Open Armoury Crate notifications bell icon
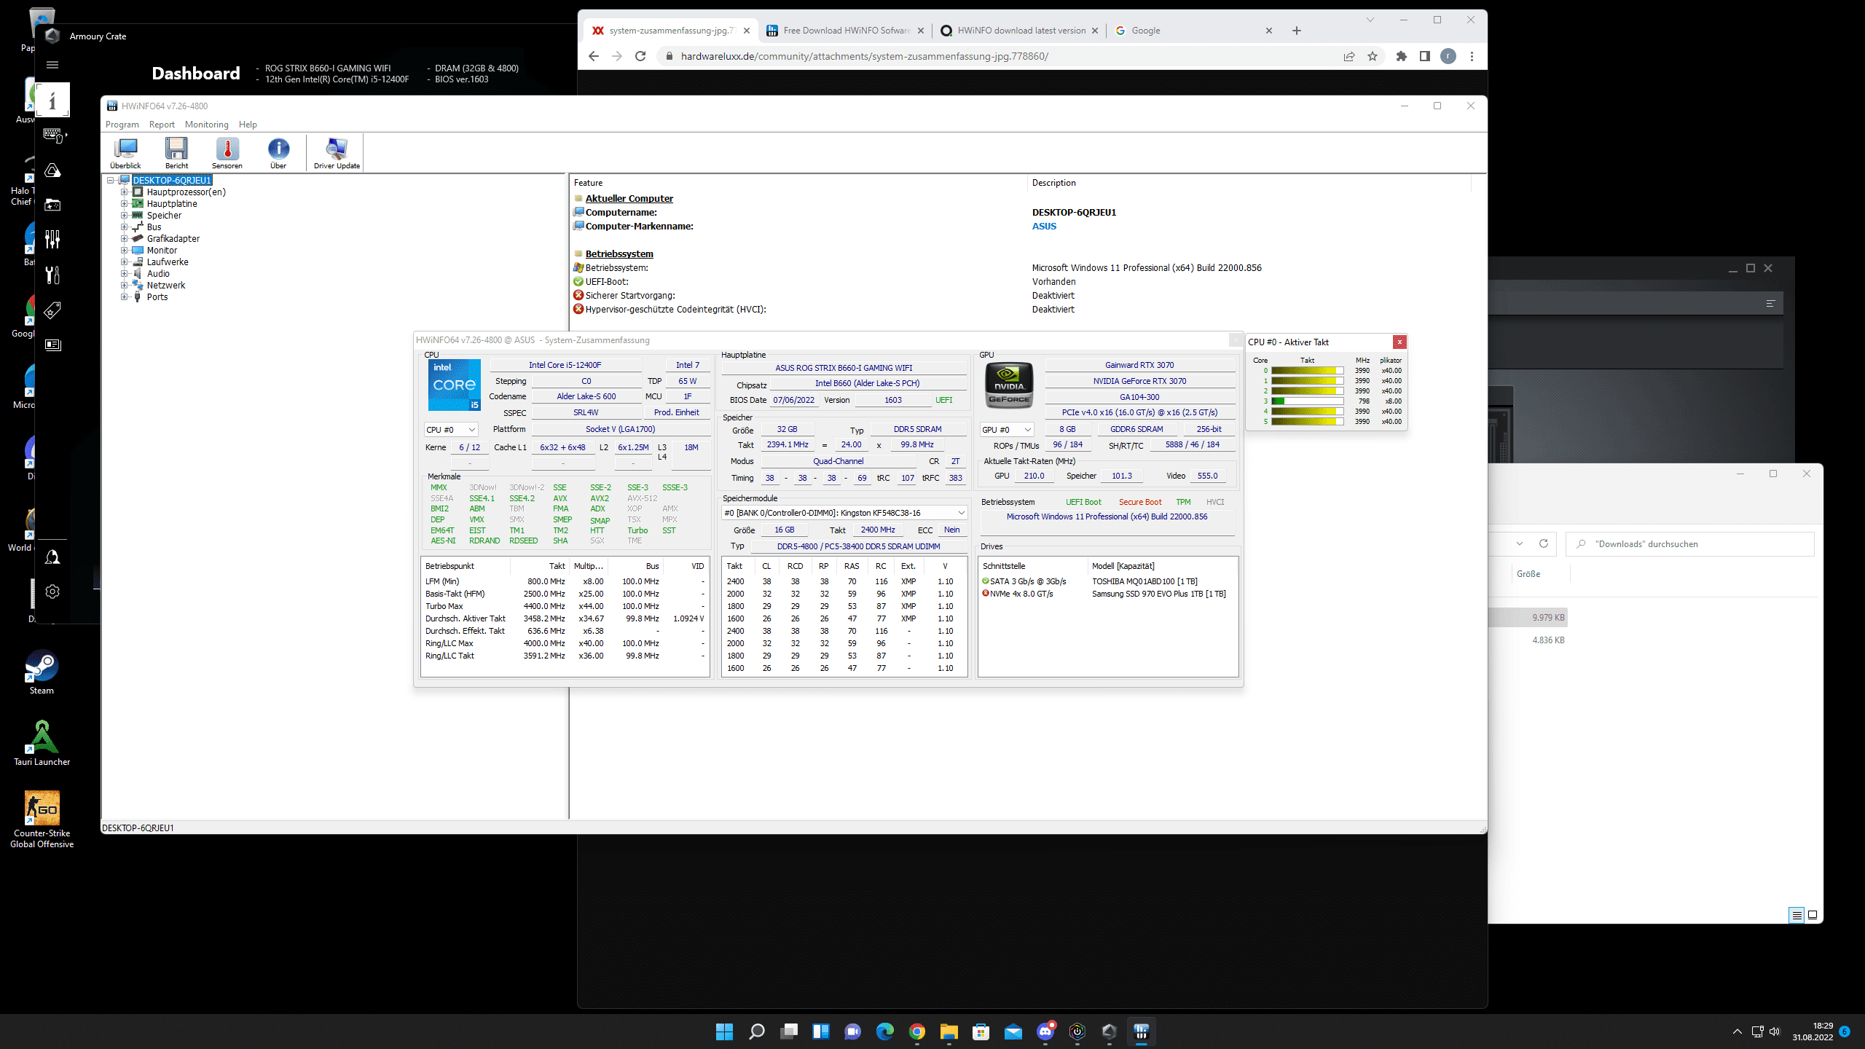Screen dimensions: 1865x1049 coord(52,557)
